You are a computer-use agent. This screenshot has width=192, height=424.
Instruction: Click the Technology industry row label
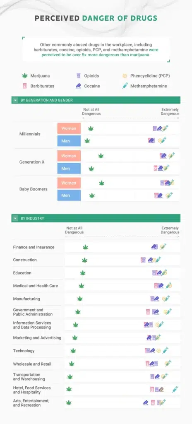pos(24,351)
